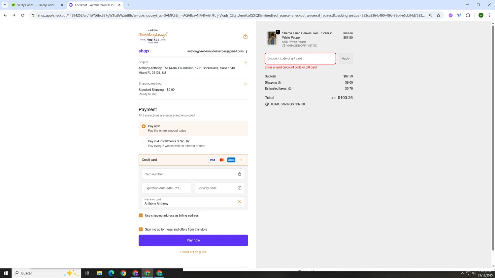Go forward in browser history
495x278 pixels.
point(14,15)
